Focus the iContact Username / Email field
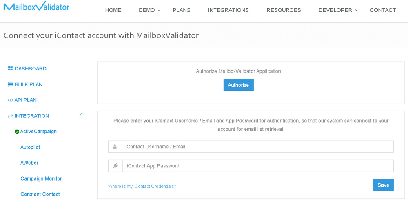 coord(257,147)
